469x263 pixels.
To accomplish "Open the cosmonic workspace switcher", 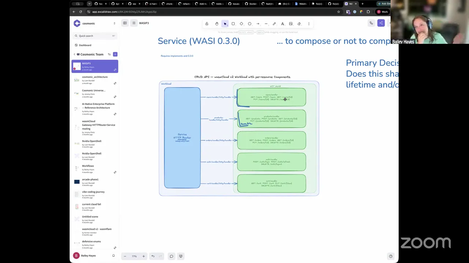I will click(x=95, y=23).
